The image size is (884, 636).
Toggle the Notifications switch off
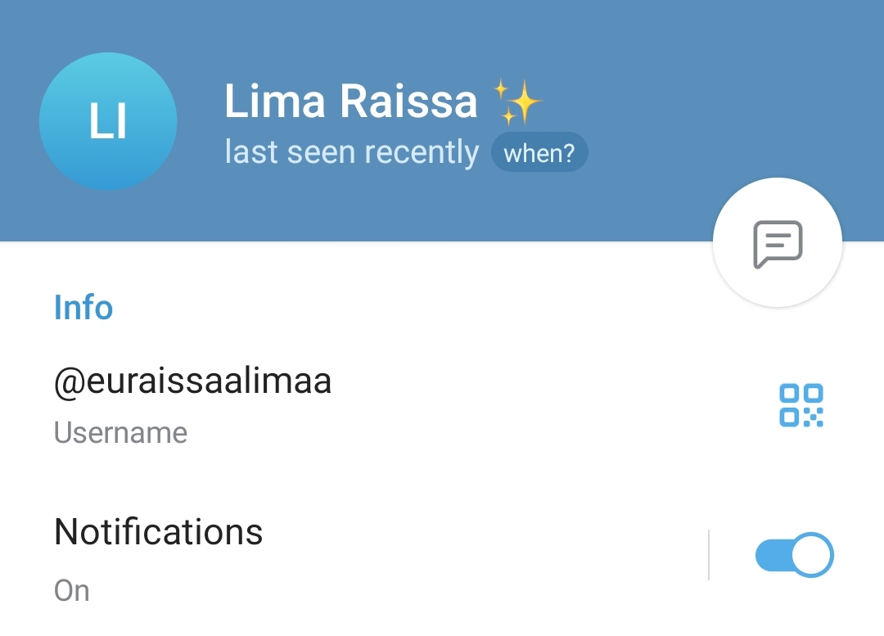coord(794,555)
